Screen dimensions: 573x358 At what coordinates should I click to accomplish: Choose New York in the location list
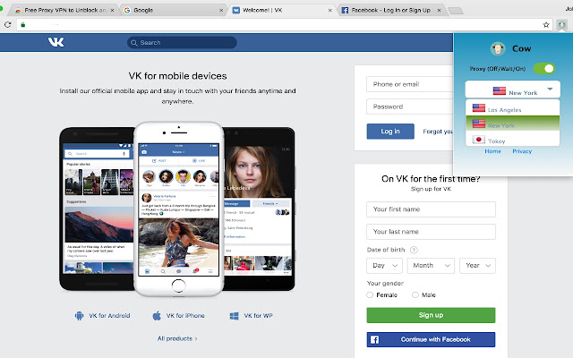(512, 124)
